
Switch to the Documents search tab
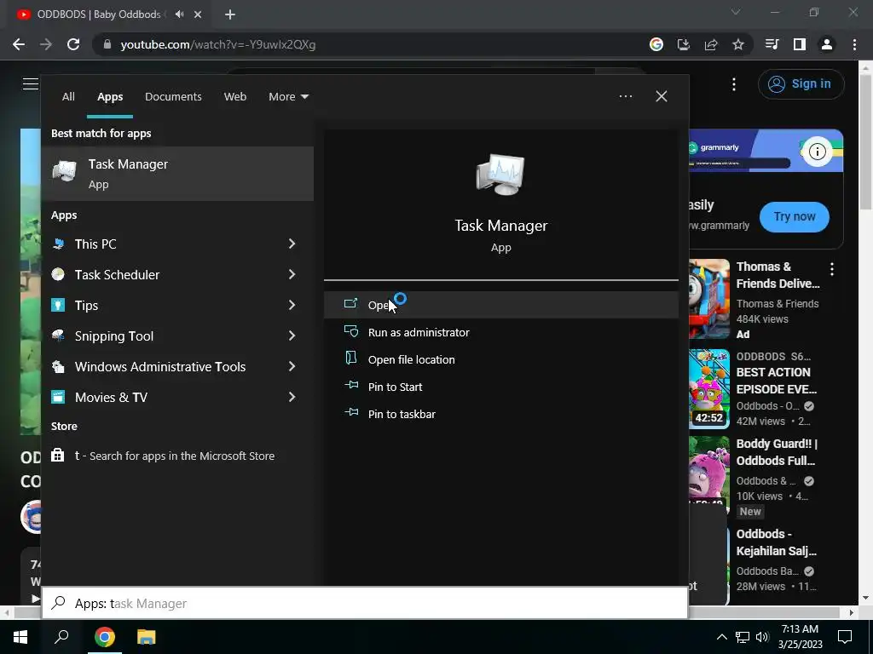(x=173, y=97)
